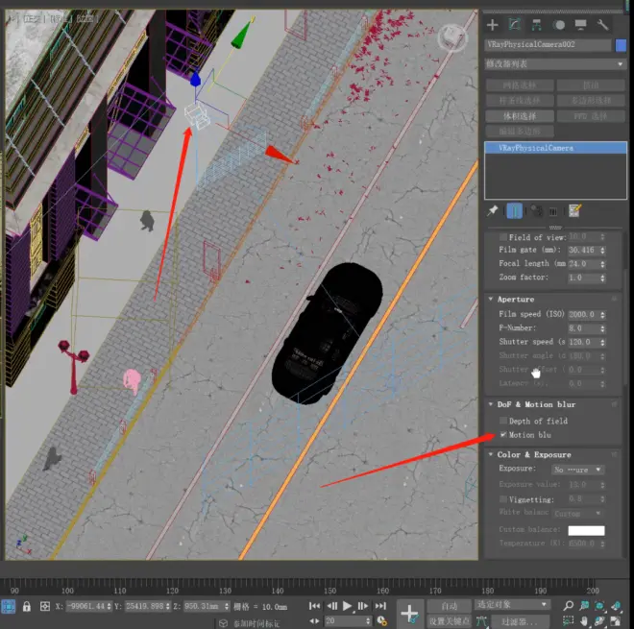Viewport: 634px width, 629px height.
Task: Open the Create command panel tab
Action: 492,25
